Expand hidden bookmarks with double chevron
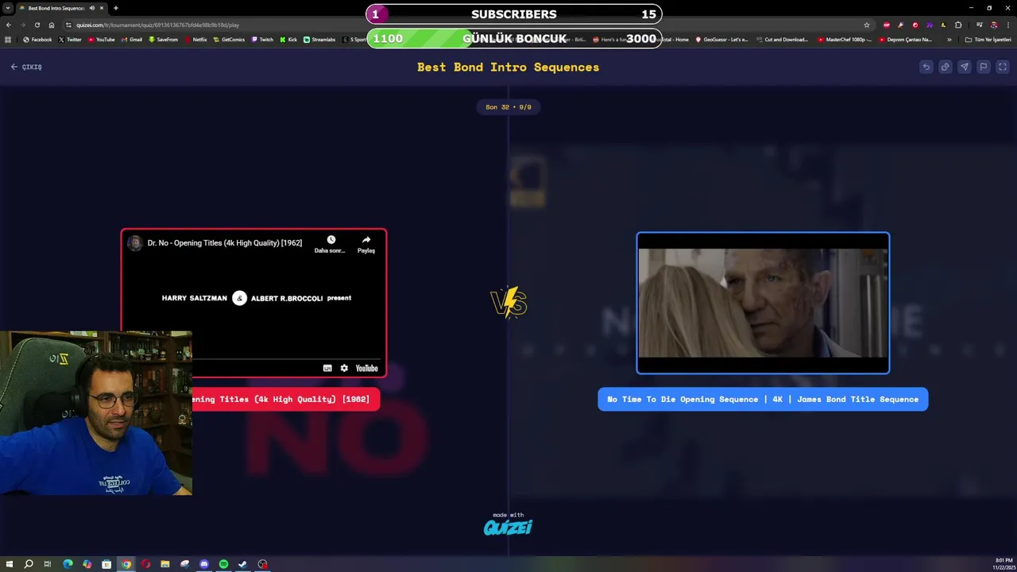This screenshot has height=572, width=1017. coord(949,39)
